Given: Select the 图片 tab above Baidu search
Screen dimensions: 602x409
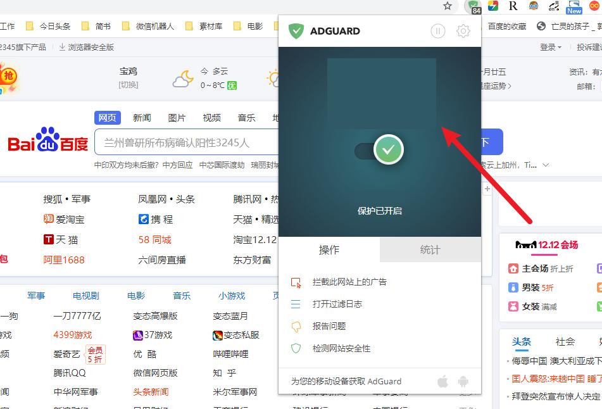Looking at the screenshot, I should (175, 117).
